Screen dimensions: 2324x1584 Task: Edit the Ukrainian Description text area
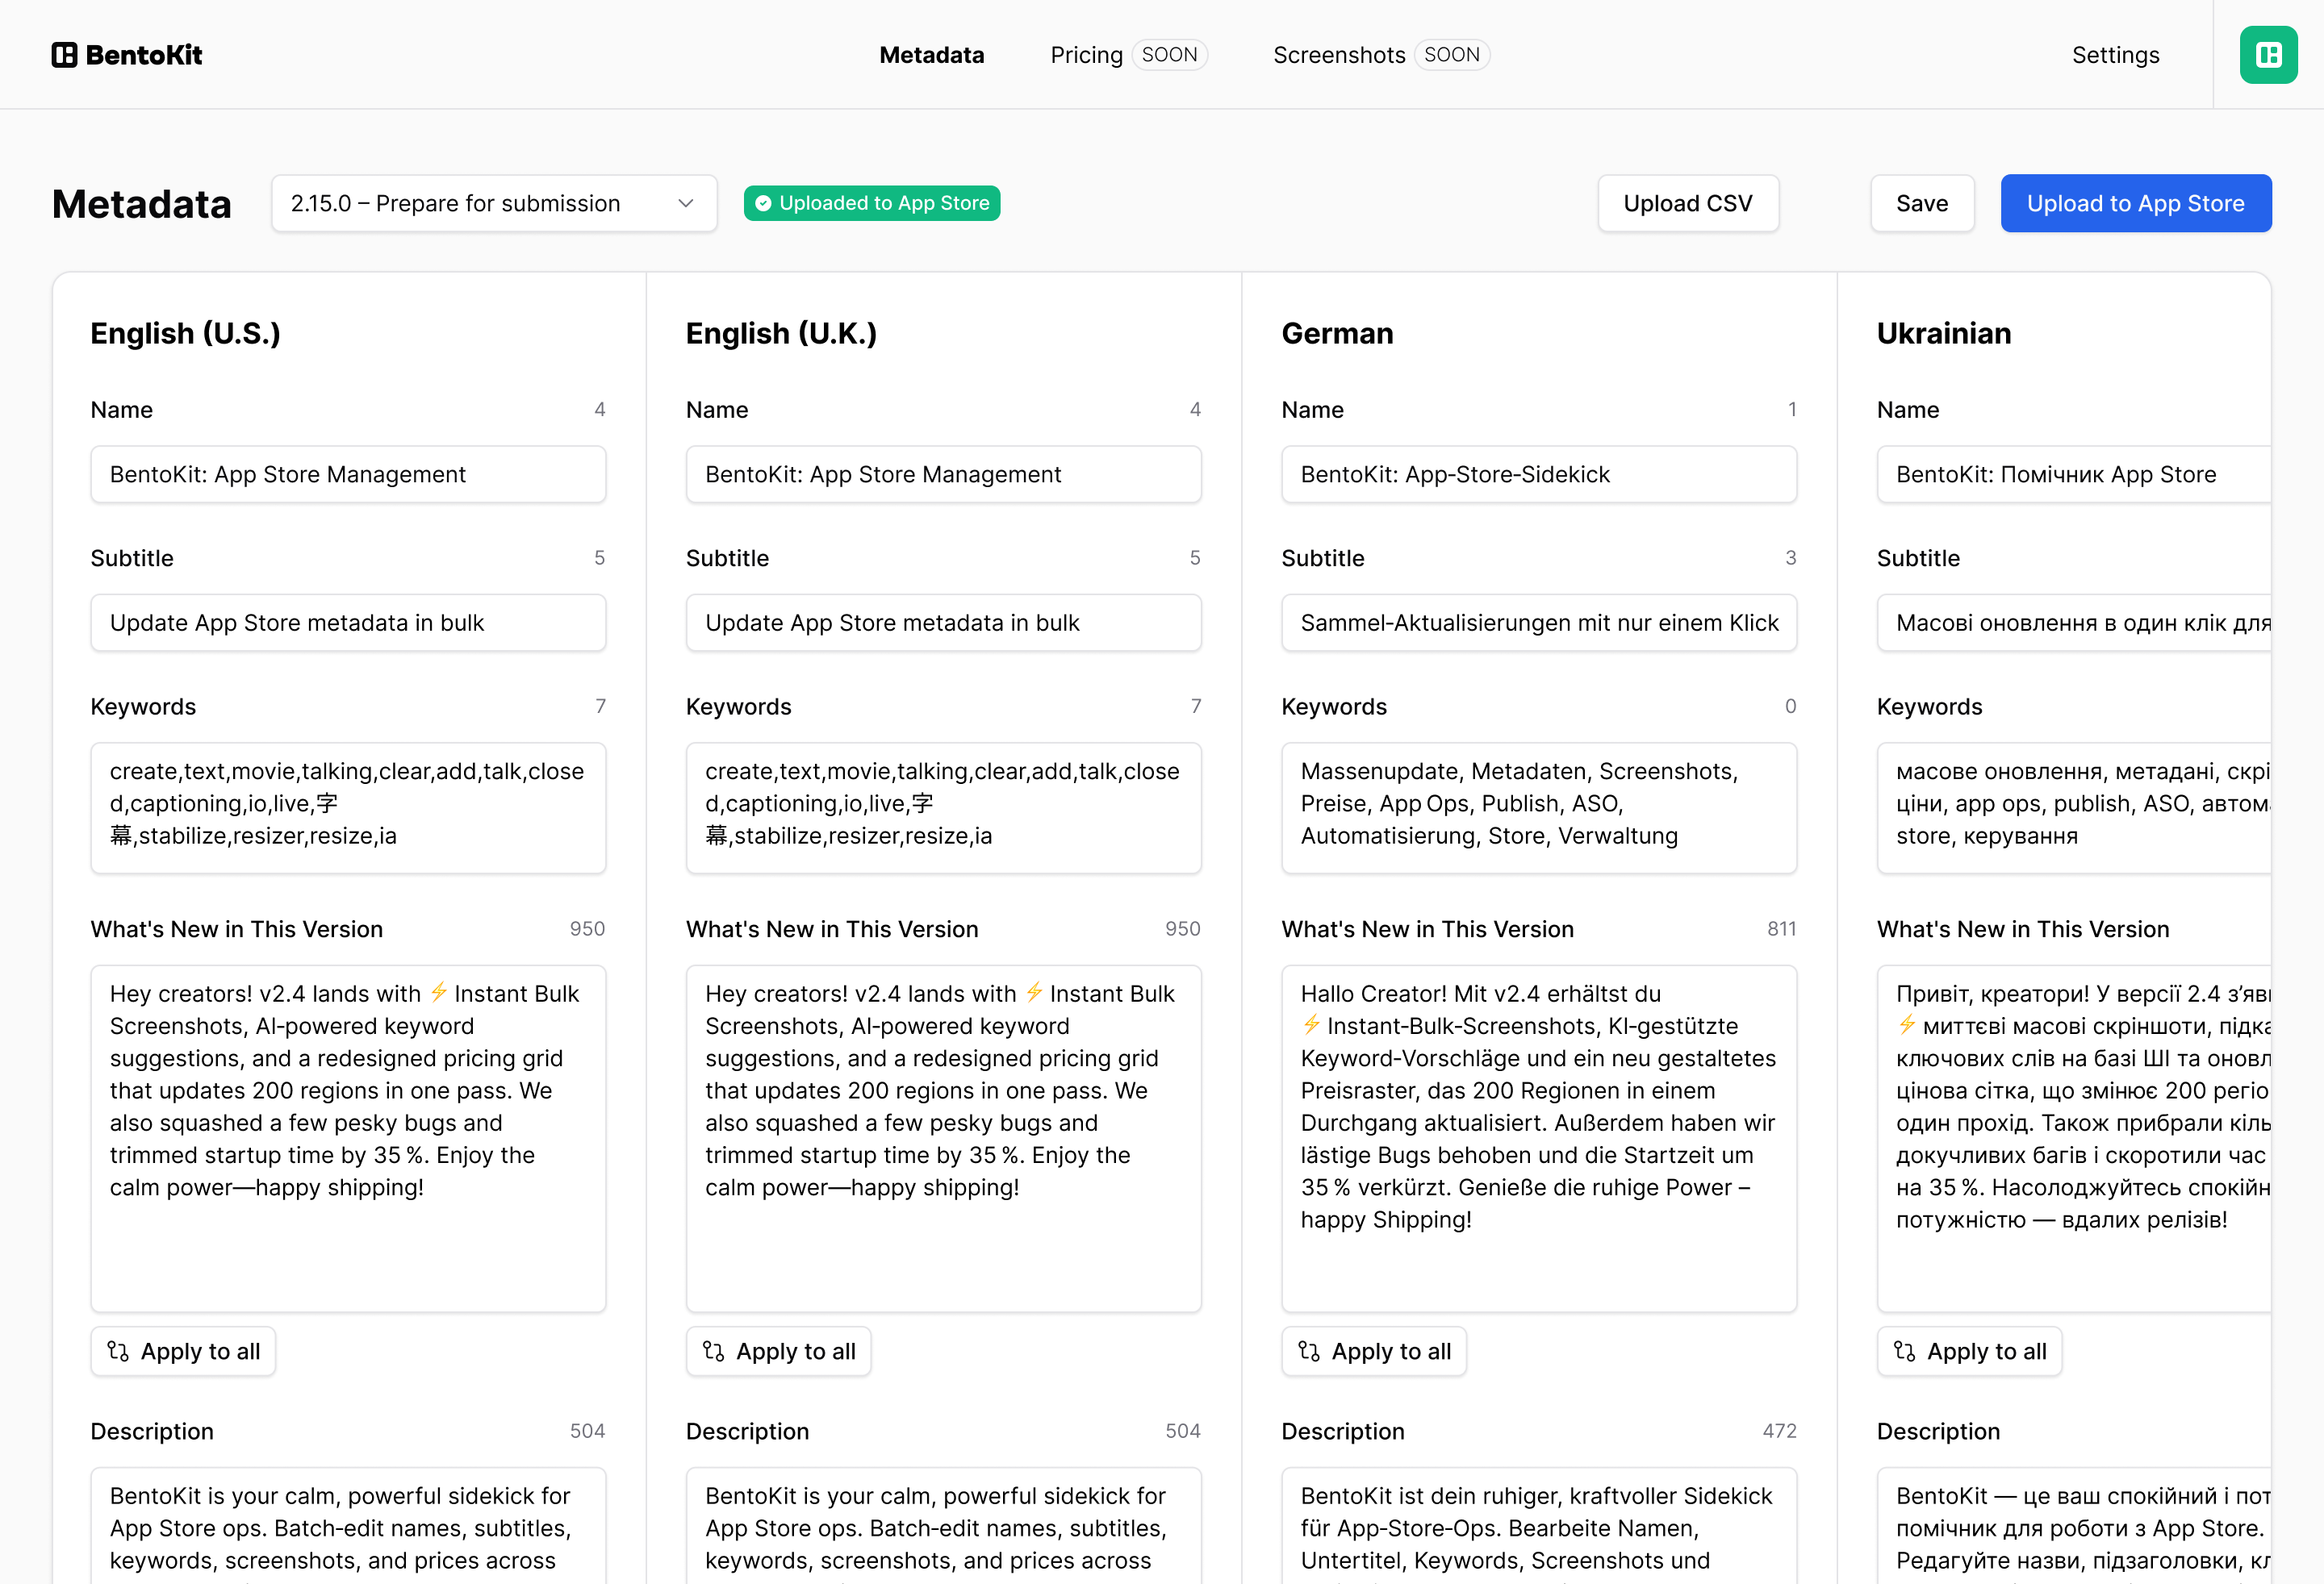pyautogui.click(x=2074, y=1526)
